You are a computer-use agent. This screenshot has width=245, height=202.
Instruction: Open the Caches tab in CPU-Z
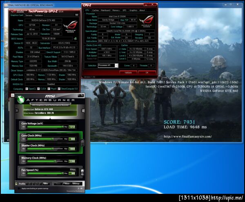click(95, 10)
